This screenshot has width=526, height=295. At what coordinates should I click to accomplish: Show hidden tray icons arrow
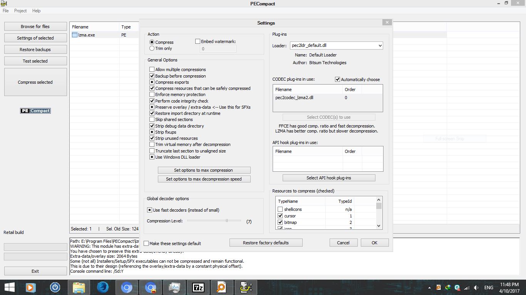(x=430, y=288)
